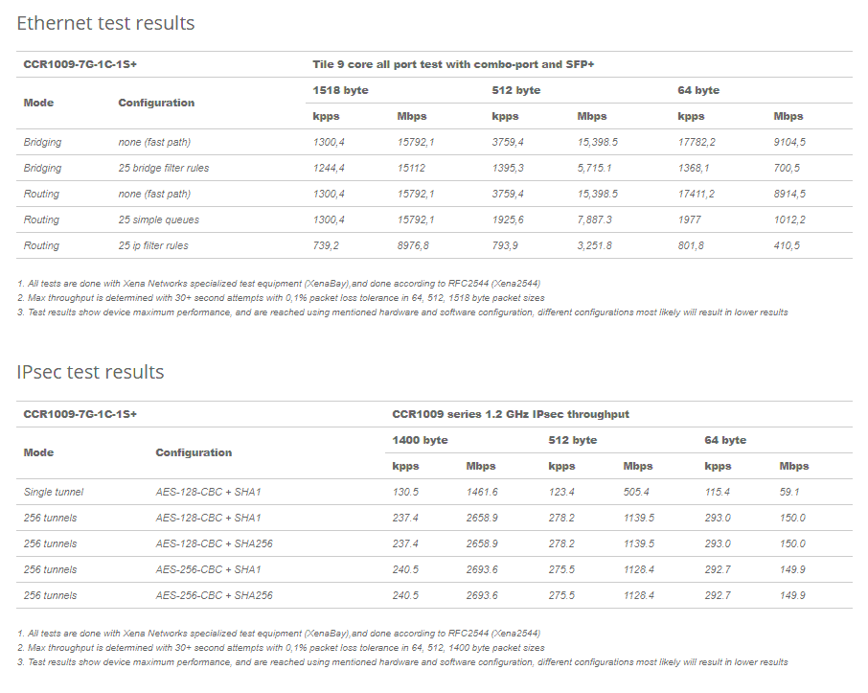Select the 25 simple queues configuration cell

click(x=159, y=219)
